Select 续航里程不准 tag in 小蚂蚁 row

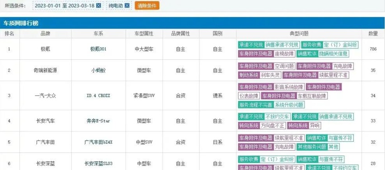click(333, 75)
